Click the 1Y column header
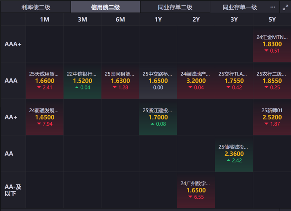The width and height of the screenshot is (291, 211). pyautogui.click(x=158, y=19)
